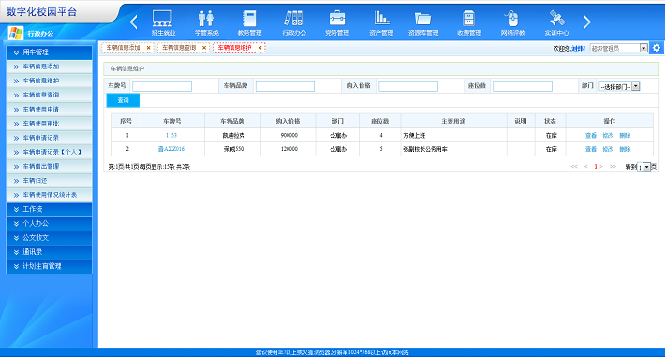The image size is (665, 357).
Task: Open the 实训中心 satellite icon
Action: pyautogui.click(x=556, y=19)
